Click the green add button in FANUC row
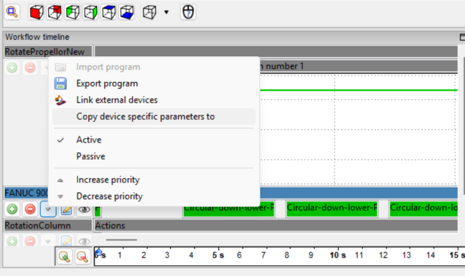 click(x=12, y=209)
